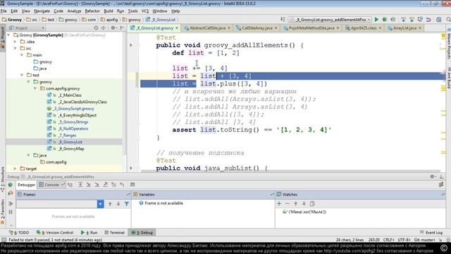The image size is (451, 254).
Task: Close the CallSiteArray.java tab
Action: [x=276, y=28]
